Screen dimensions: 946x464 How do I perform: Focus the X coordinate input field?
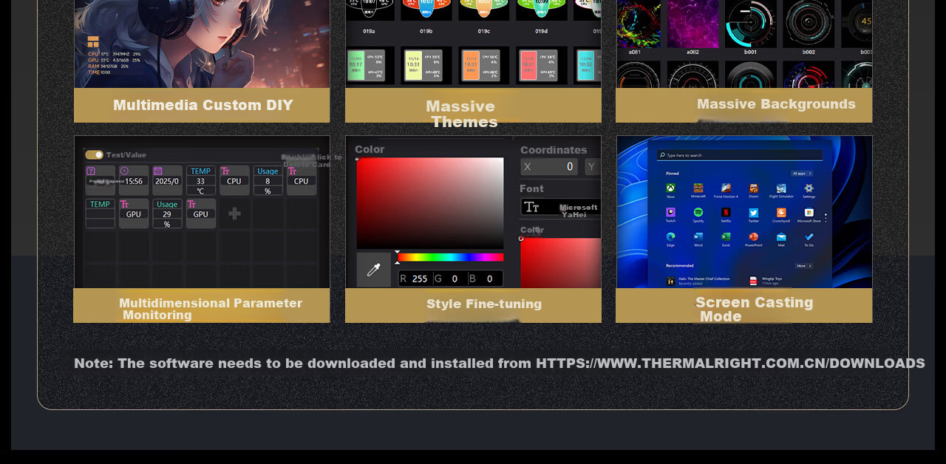coord(549,167)
